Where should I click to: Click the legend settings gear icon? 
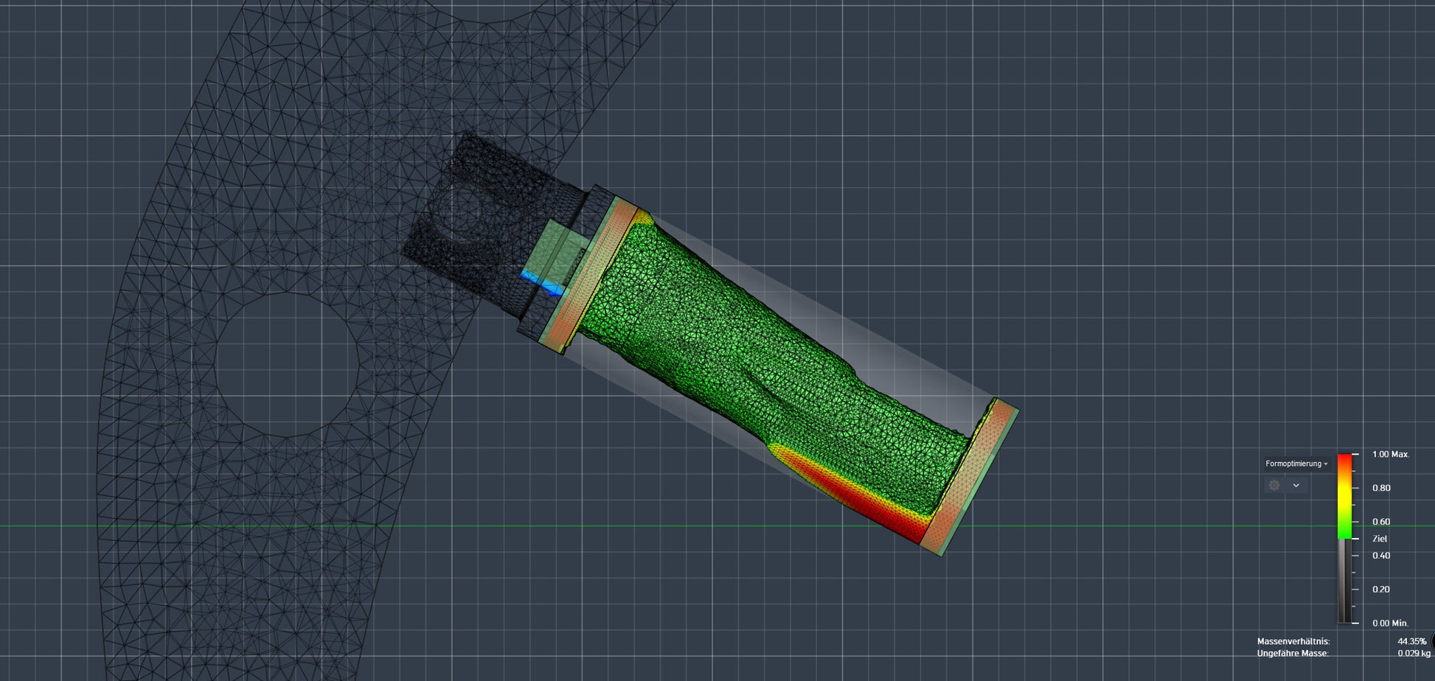pos(1274,485)
